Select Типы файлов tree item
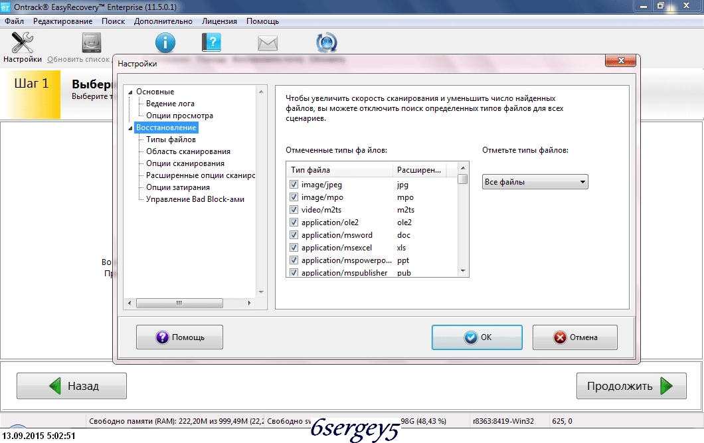Screen dimensions: 704x443 coord(171,139)
